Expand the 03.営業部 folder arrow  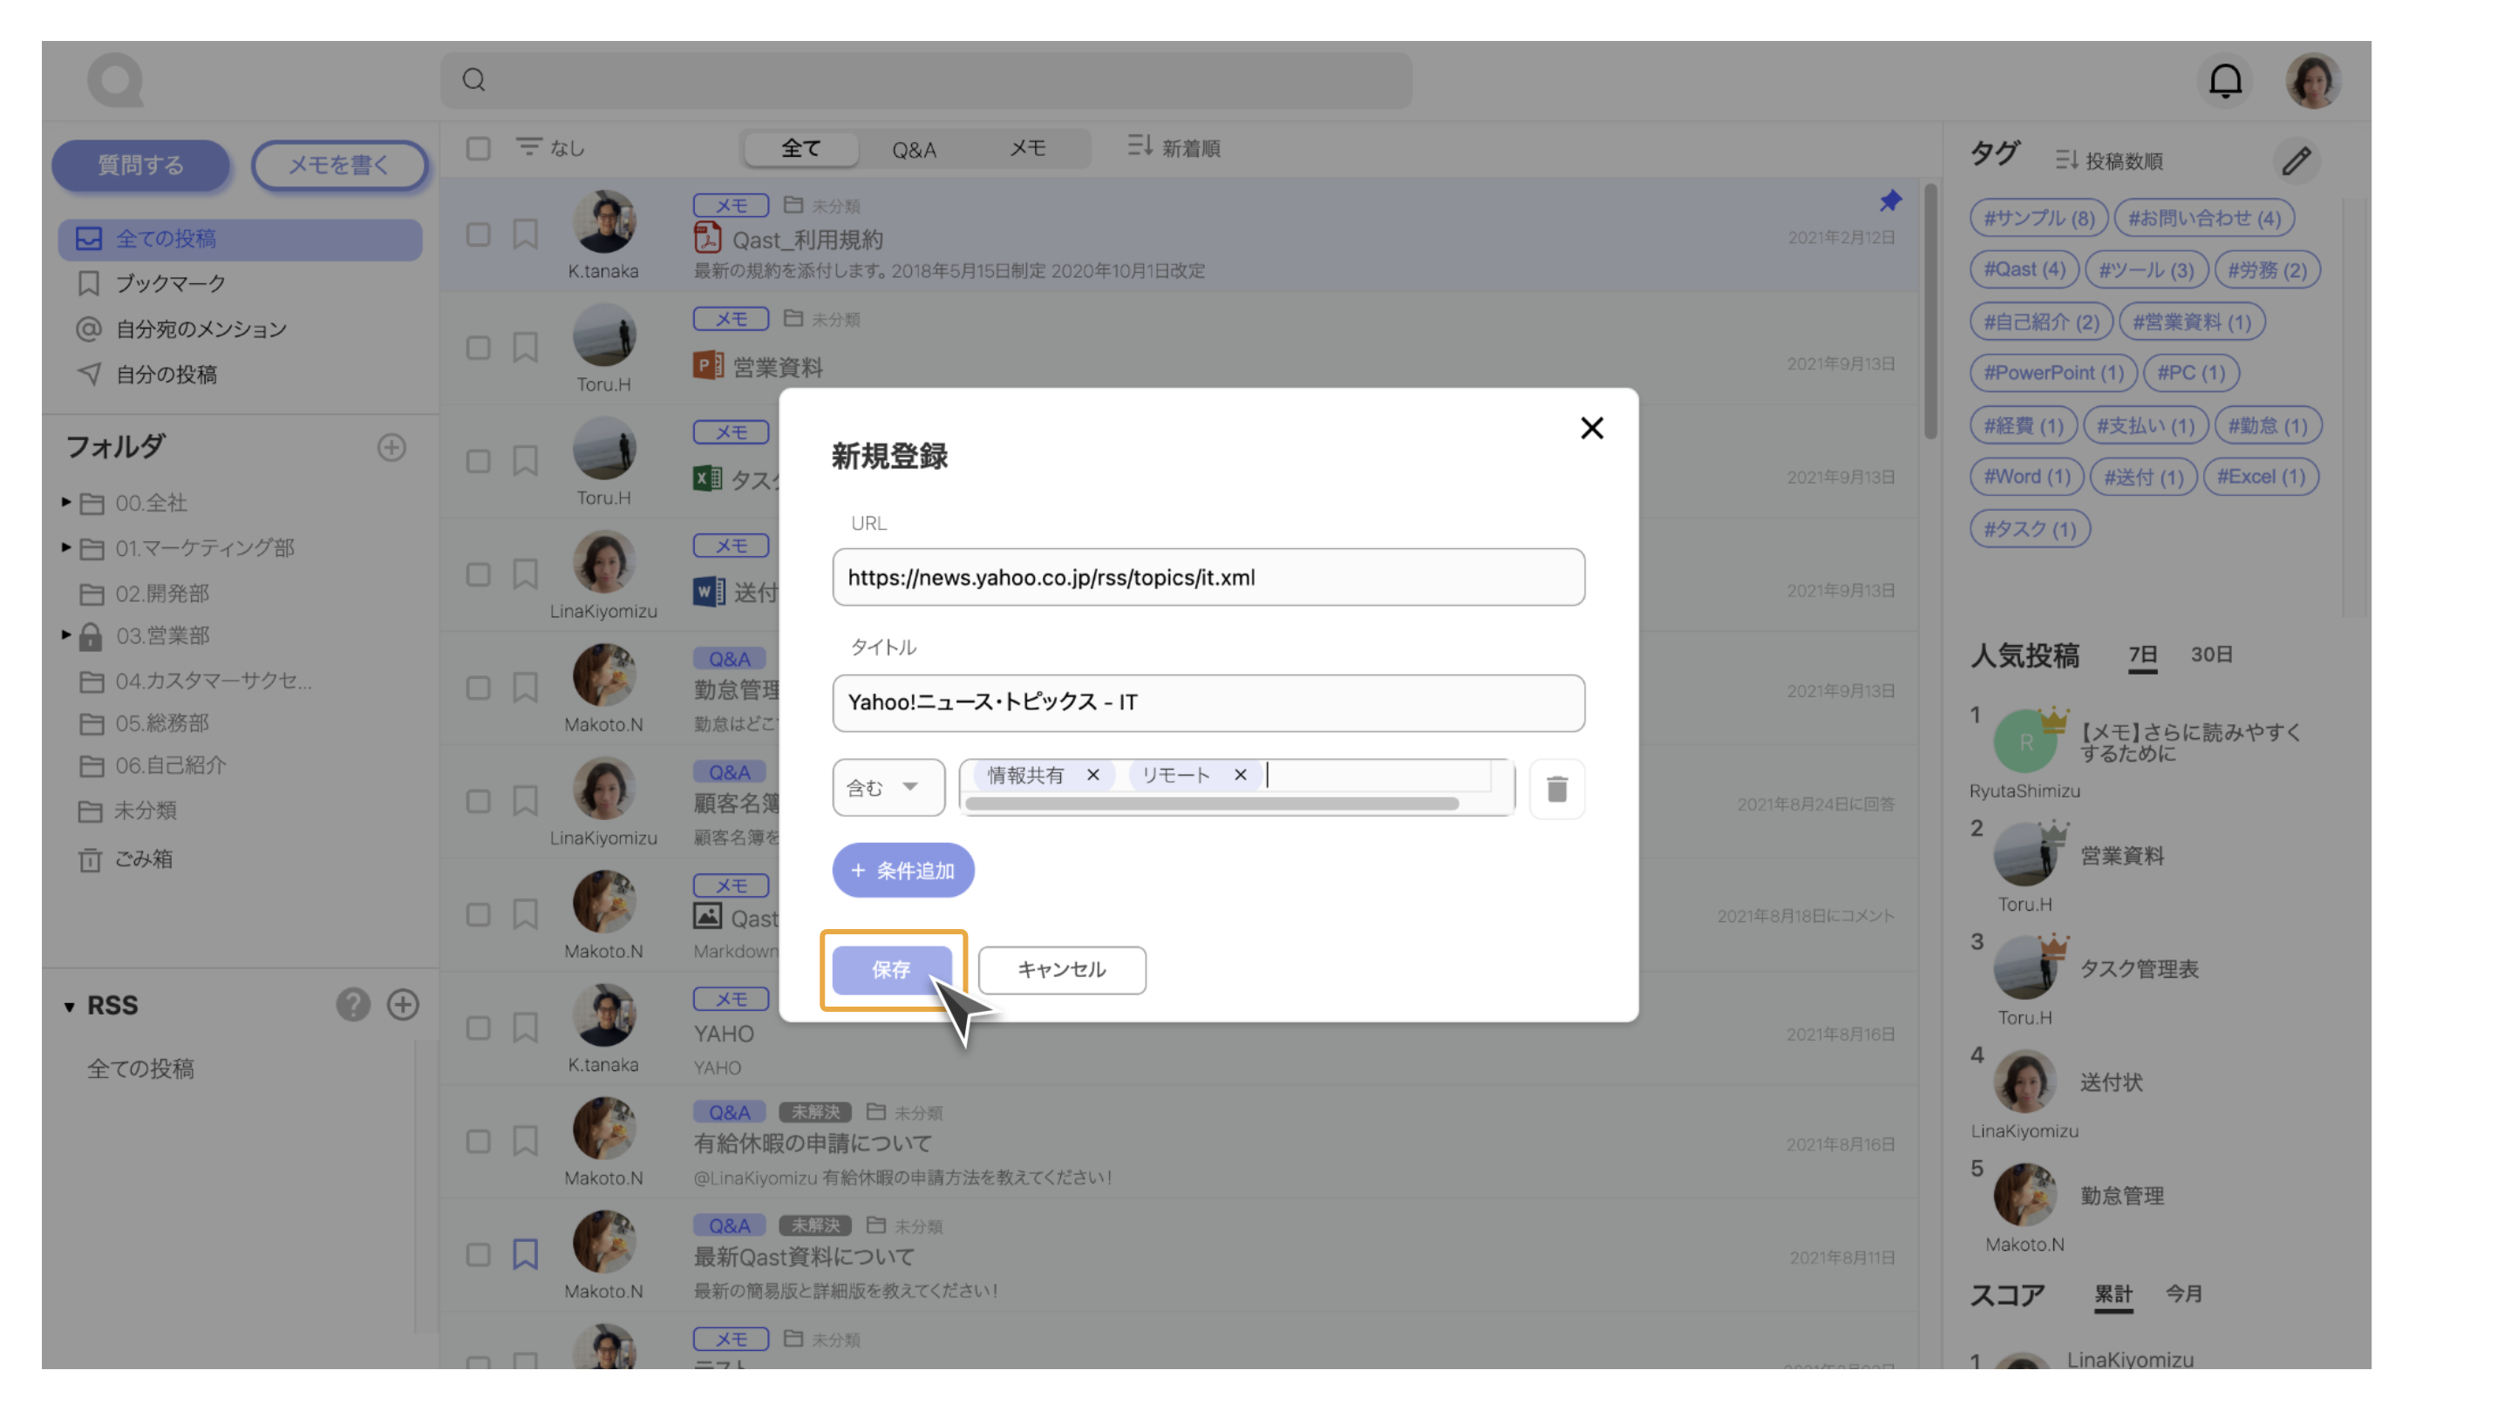[x=66, y=634]
